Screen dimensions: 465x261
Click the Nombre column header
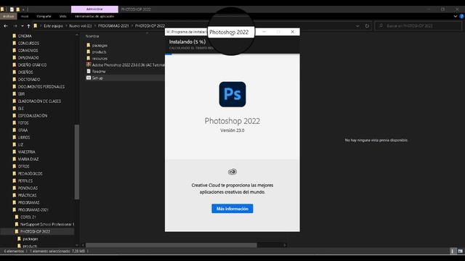click(92, 36)
